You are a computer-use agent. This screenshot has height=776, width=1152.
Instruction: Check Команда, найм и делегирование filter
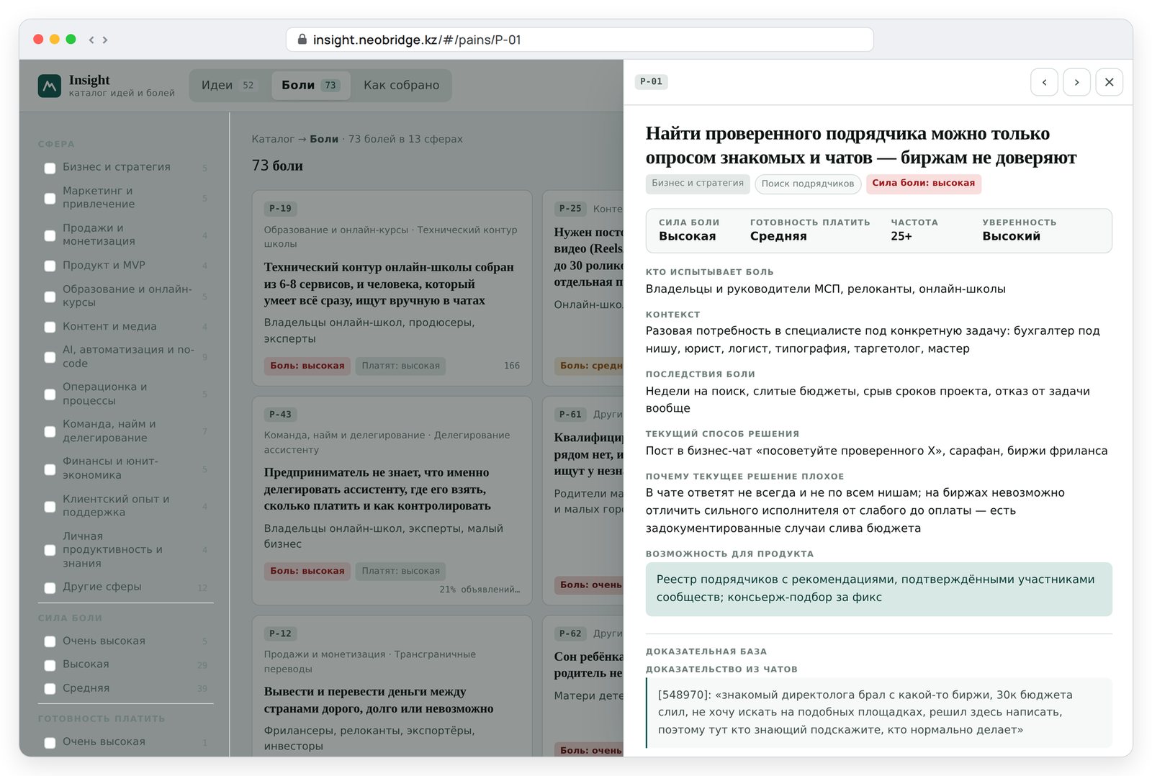[x=50, y=431]
